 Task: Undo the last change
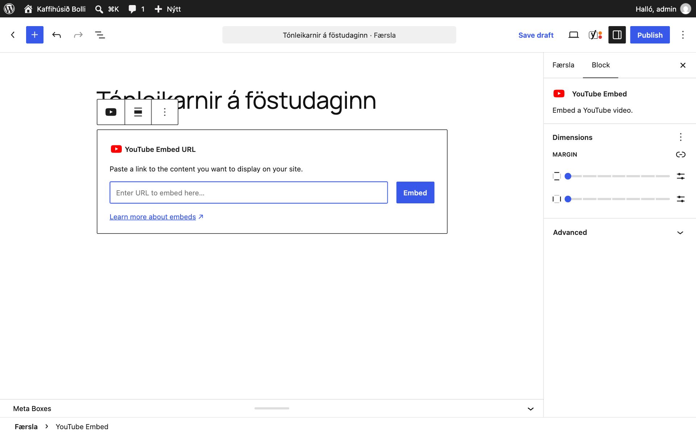click(57, 35)
